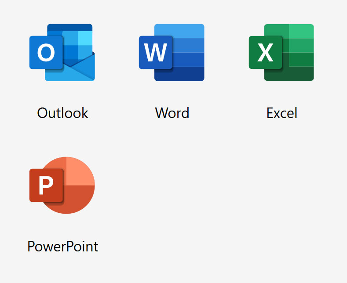This screenshot has width=347, height=283.
Task: Click the pie chart circle of PowerPoint
Action: pos(79,197)
